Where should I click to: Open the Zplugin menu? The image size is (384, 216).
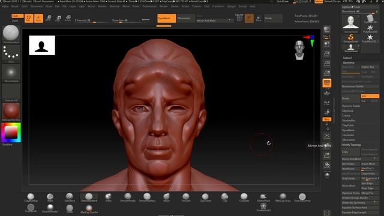pyautogui.click(x=232, y=7)
